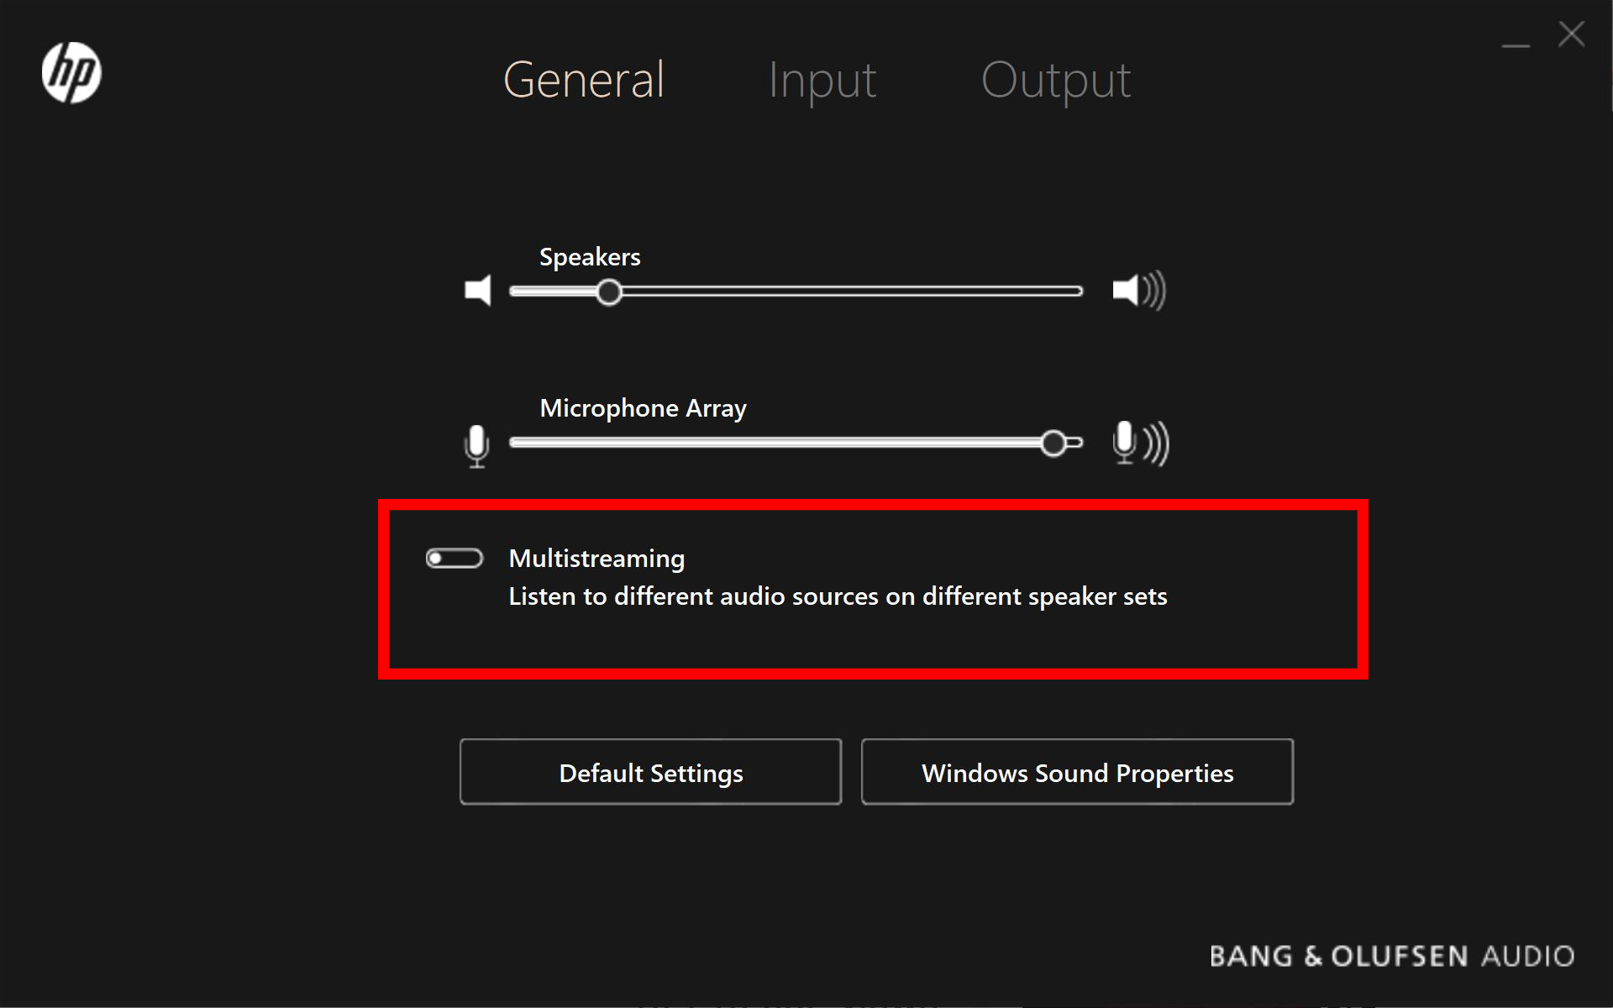The image size is (1613, 1008).
Task: Switch to the General tab
Action: coord(584,80)
